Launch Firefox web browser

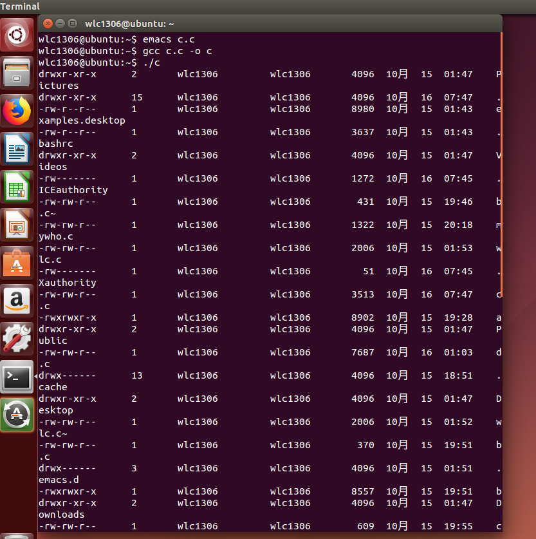pos(17,111)
